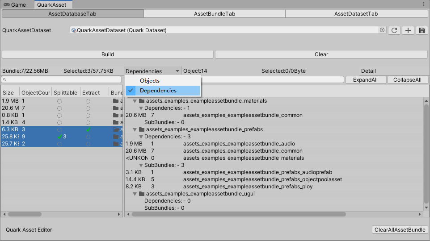Click the folder icon in the 0.8 KB bundle row
The image size is (430, 241).
[x=116, y=115]
